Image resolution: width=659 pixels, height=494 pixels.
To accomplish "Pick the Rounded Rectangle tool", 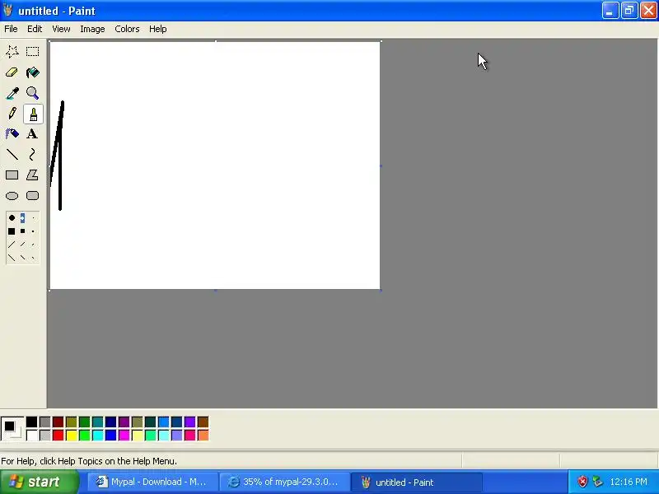I will pyautogui.click(x=33, y=196).
